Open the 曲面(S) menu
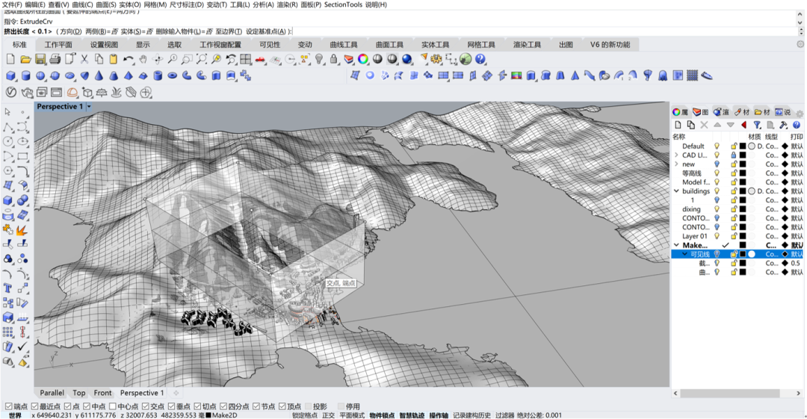The width and height of the screenshot is (807, 419). tap(106, 4)
